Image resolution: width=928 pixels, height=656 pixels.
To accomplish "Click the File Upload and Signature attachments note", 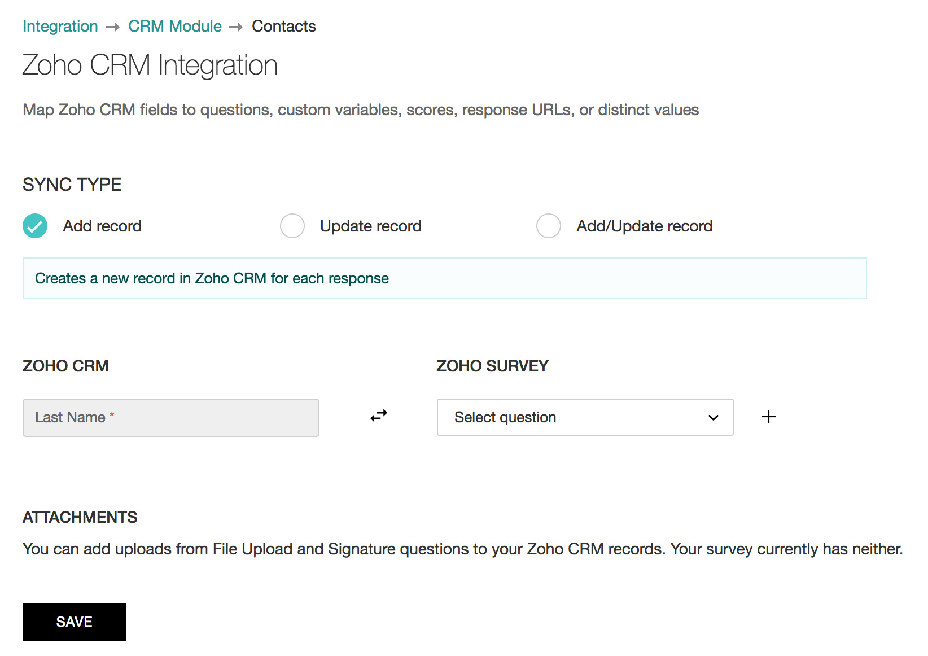I will pyautogui.click(x=463, y=549).
